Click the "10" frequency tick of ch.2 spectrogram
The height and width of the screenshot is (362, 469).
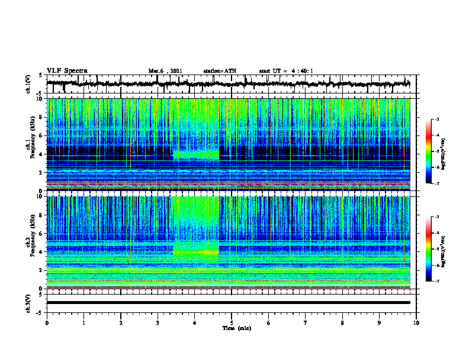click(40, 196)
